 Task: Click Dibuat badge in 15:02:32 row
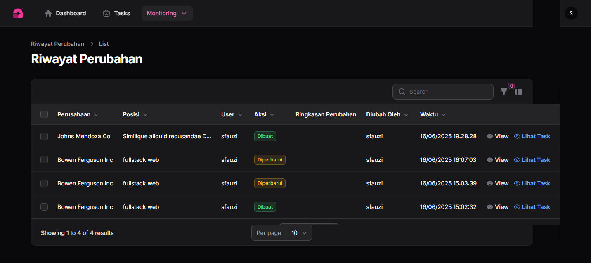tap(265, 207)
